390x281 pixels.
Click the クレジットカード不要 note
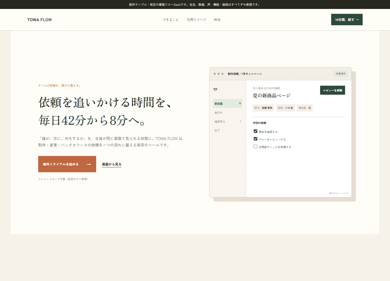coord(64,179)
